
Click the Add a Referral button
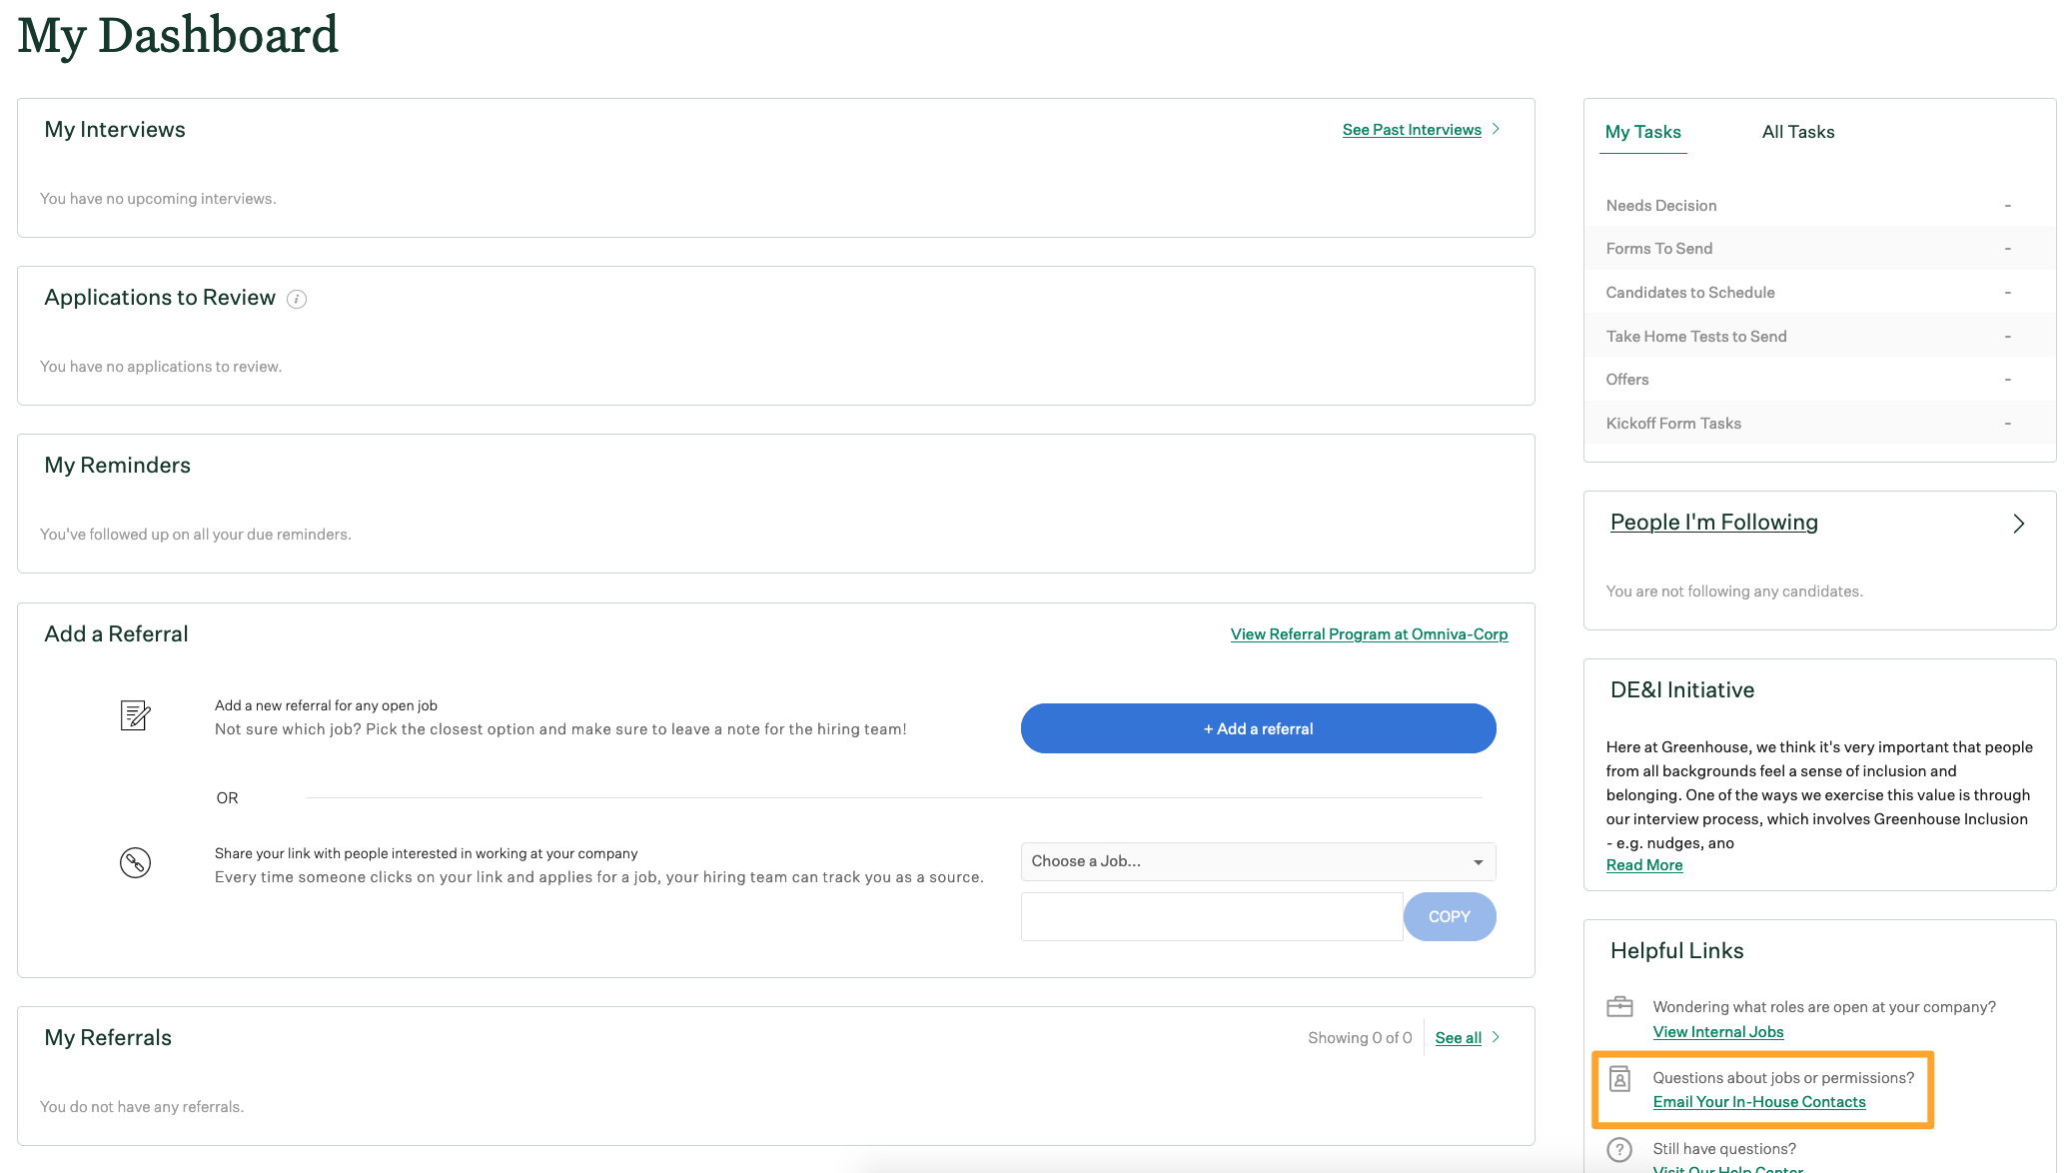click(x=1257, y=727)
